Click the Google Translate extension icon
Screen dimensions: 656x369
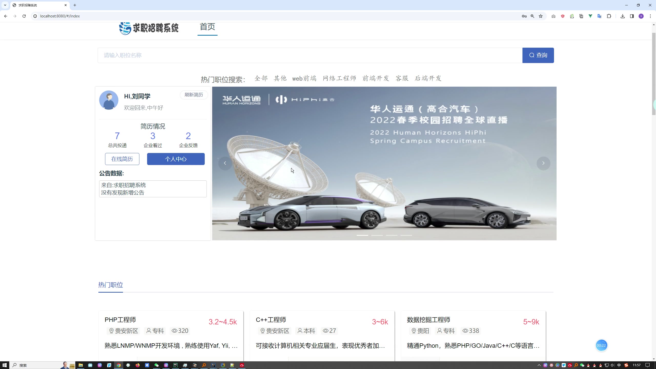[x=600, y=16]
